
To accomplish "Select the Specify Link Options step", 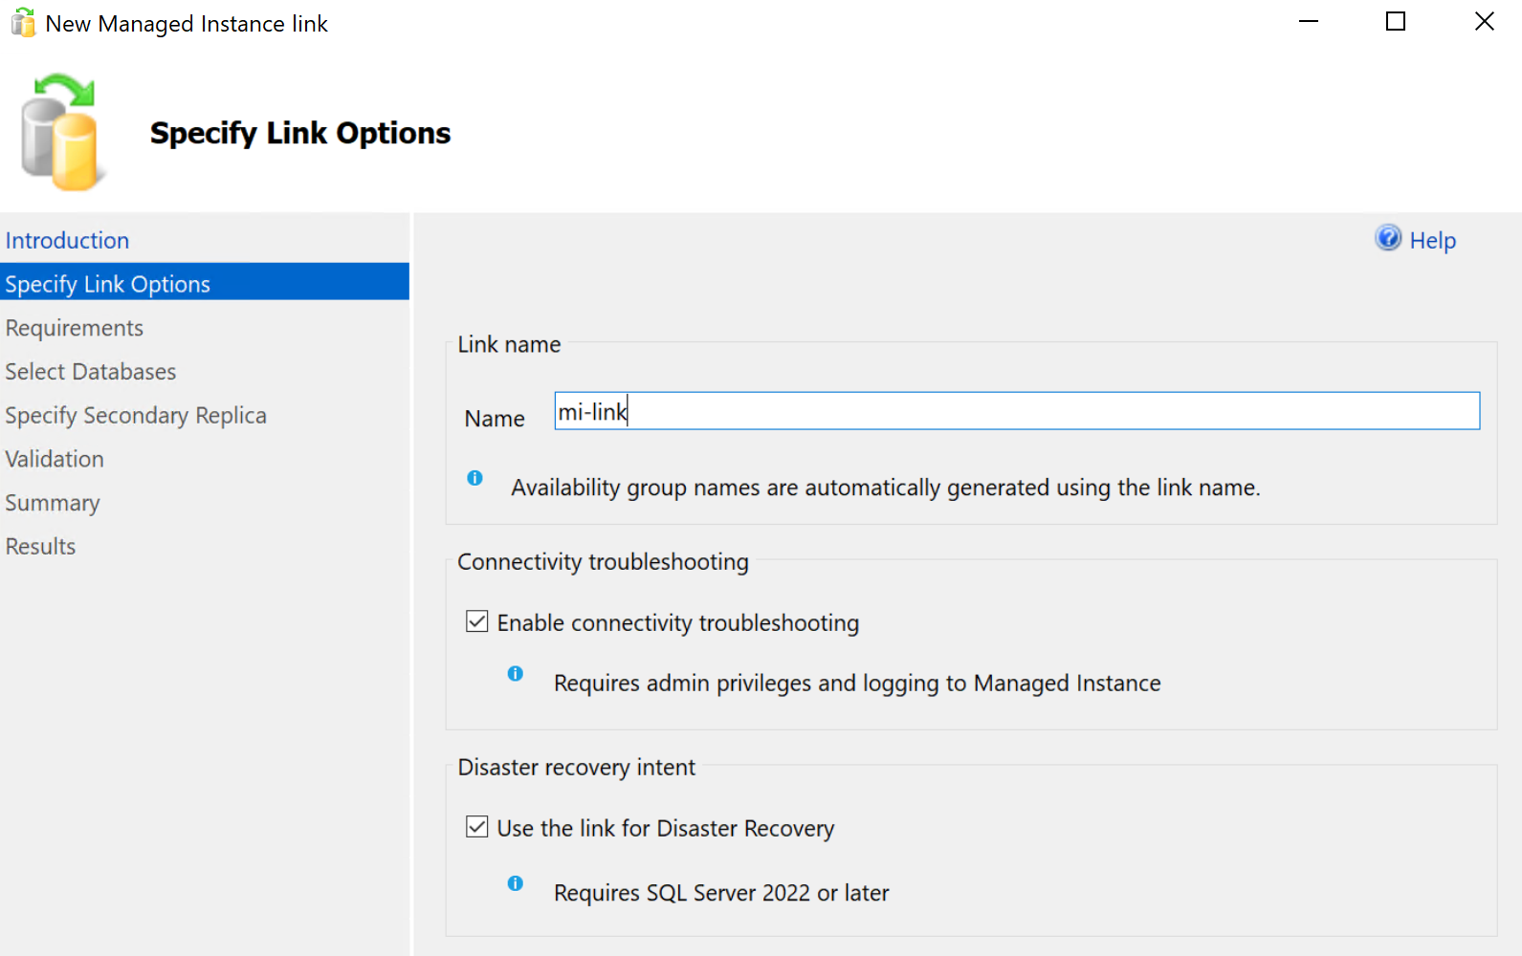I will click(x=205, y=283).
